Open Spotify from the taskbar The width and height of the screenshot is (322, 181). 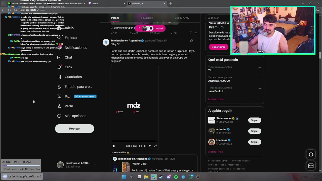point(176,177)
